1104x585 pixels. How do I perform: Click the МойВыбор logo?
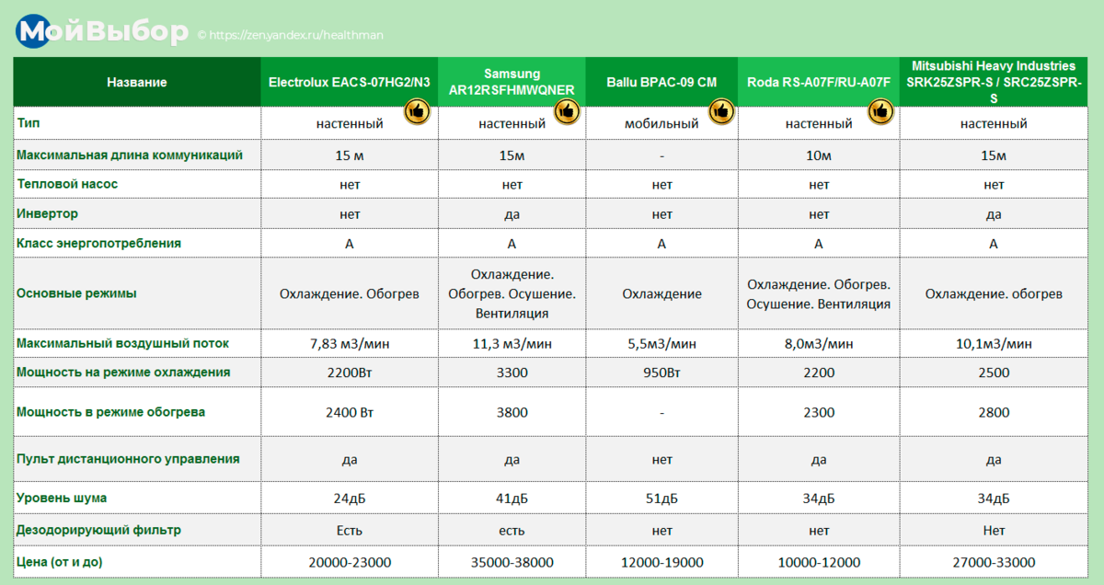tap(103, 33)
